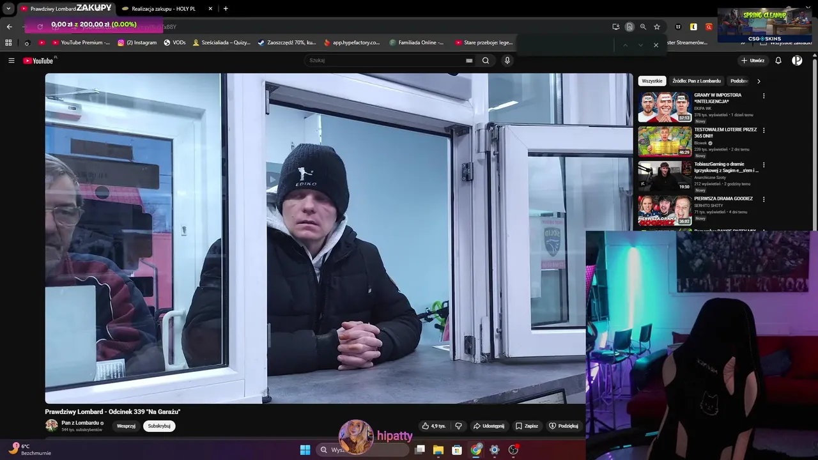Select the Wszystkie filter chip
The image size is (818, 460).
(x=652, y=81)
